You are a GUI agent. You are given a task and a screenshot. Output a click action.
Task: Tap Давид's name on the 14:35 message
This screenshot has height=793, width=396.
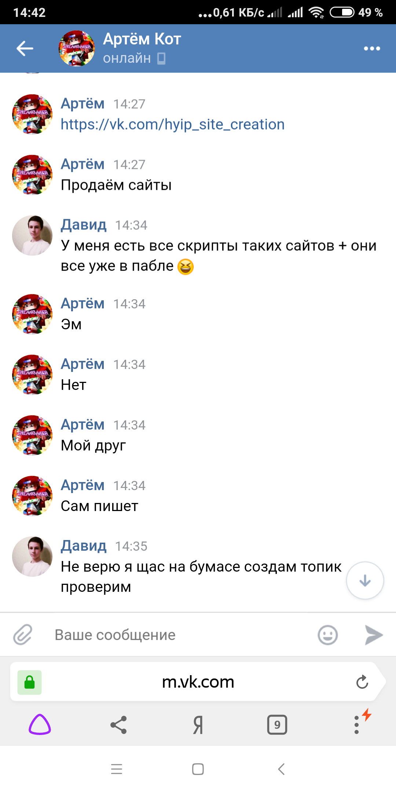tap(84, 546)
